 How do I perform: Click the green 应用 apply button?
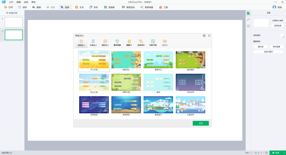(x=200, y=123)
